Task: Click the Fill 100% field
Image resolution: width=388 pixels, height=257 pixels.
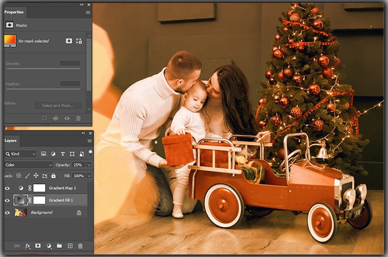Action: click(x=79, y=176)
